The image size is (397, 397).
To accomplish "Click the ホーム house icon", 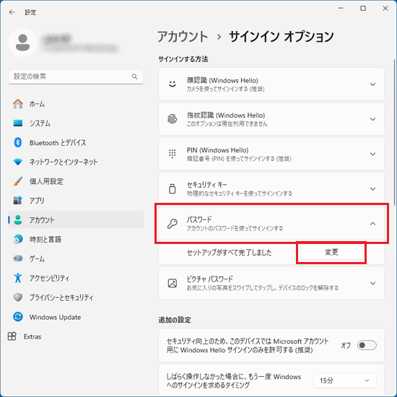I will (x=18, y=104).
